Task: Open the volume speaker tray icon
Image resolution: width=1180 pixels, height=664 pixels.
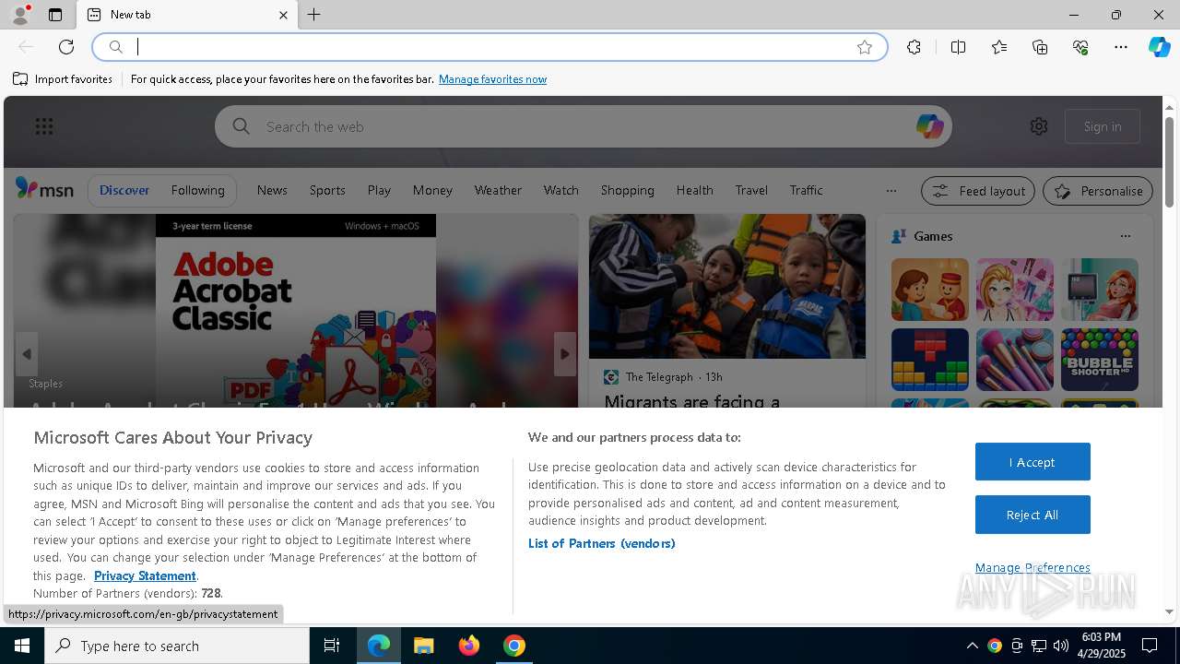Action: 1060,646
